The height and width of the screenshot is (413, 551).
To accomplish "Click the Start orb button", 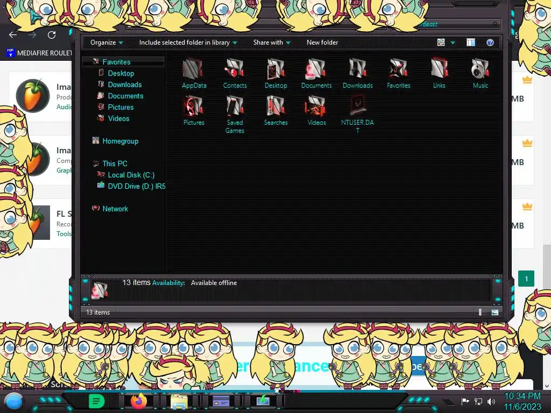I will click(14, 402).
